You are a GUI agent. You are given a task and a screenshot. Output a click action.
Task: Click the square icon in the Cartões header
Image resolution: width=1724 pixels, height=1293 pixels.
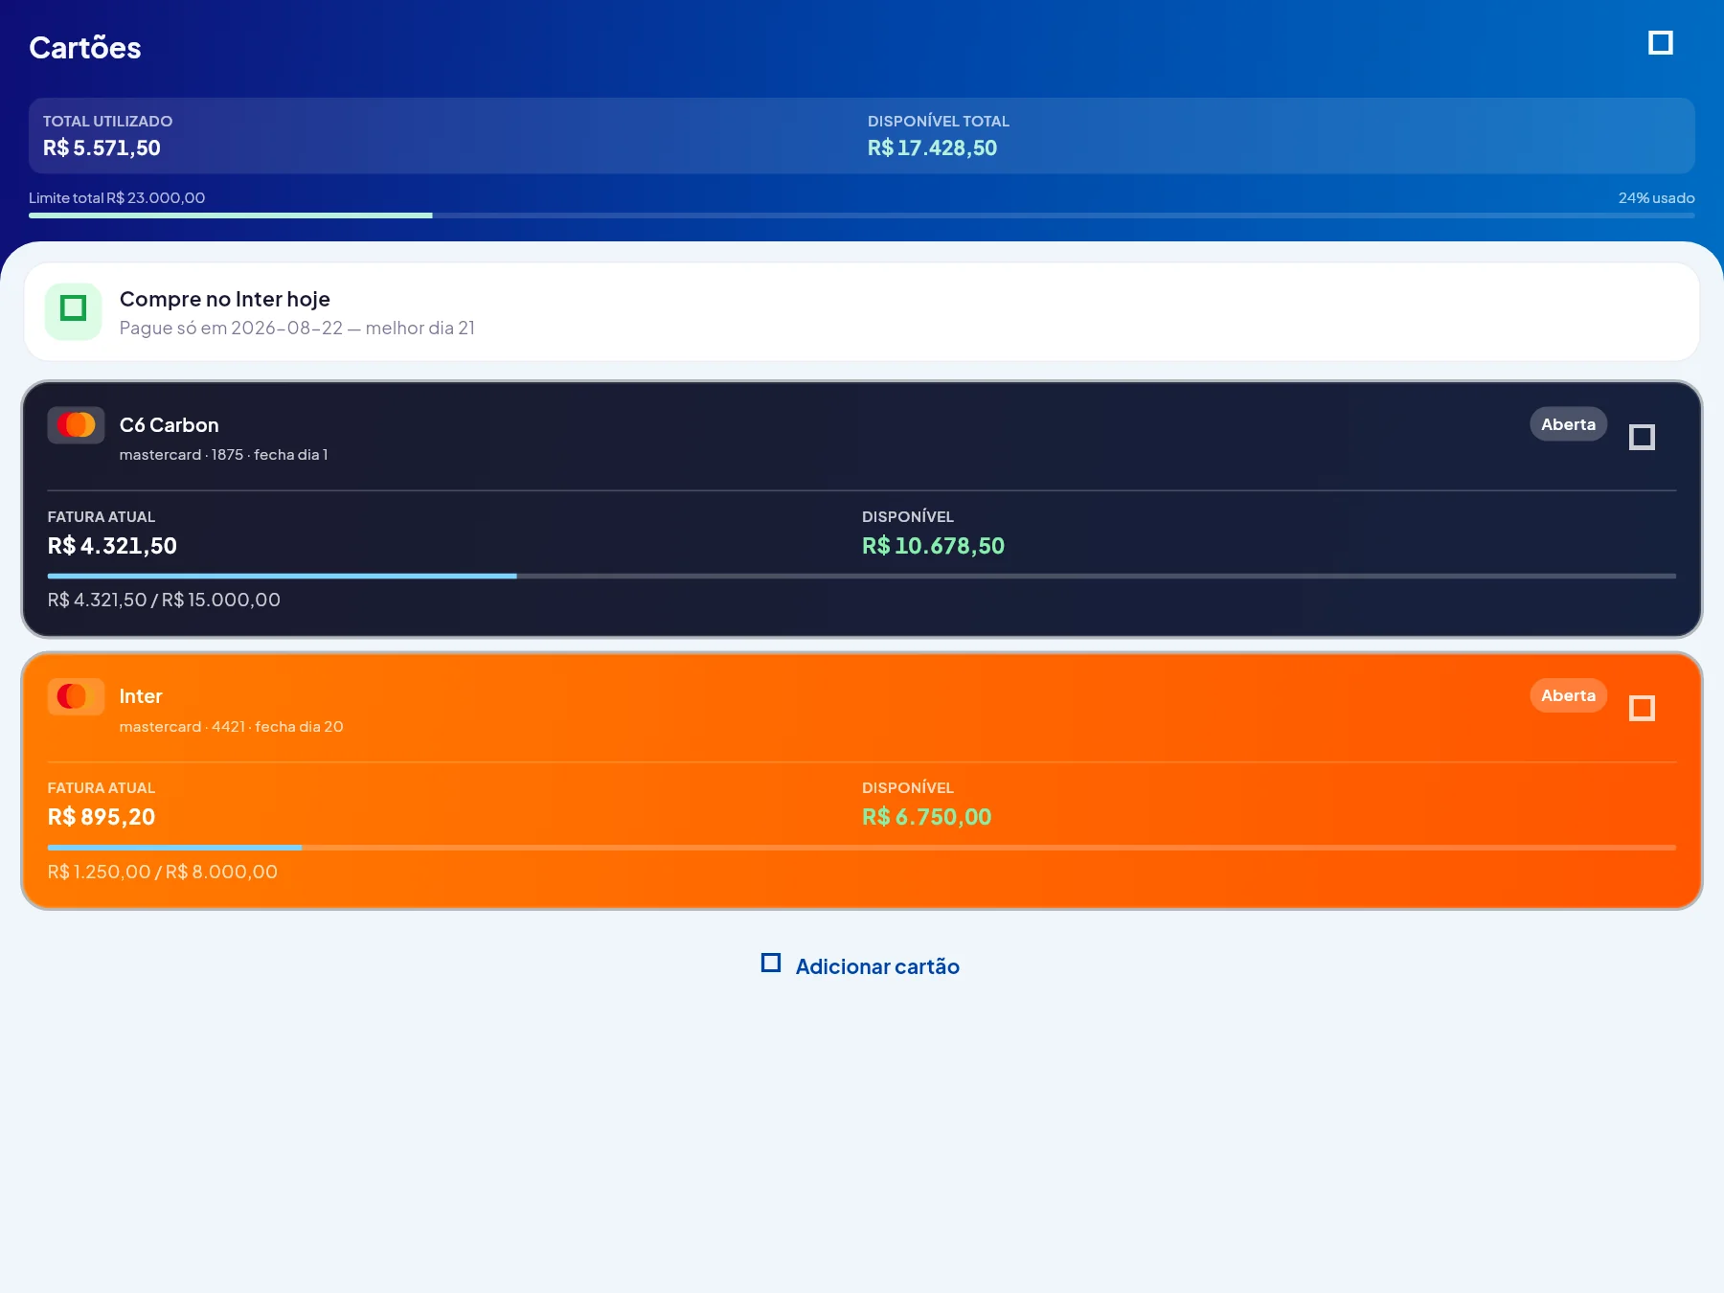click(1660, 43)
